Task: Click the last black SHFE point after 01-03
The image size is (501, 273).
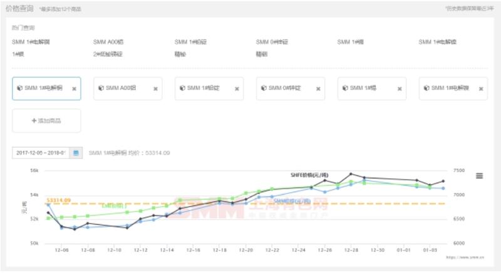Action: (x=443, y=181)
